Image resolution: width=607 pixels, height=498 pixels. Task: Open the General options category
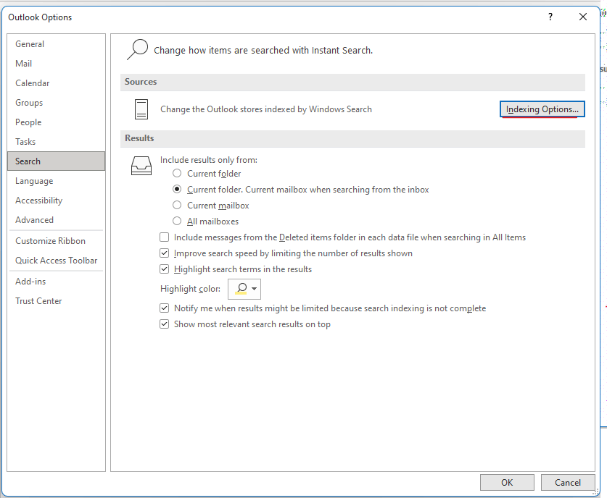(56, 44)
